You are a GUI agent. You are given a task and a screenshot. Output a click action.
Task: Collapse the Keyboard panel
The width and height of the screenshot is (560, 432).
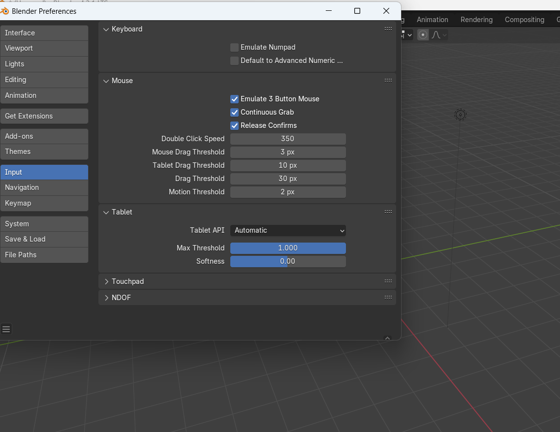[x=106, y=30]
